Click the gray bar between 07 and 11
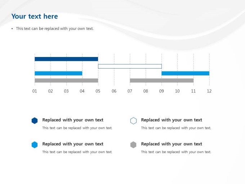Viewport: 245px width, 184px height. coord(161,80)
